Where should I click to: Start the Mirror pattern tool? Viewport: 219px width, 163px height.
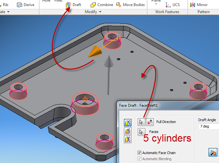[x=199, y=5]
